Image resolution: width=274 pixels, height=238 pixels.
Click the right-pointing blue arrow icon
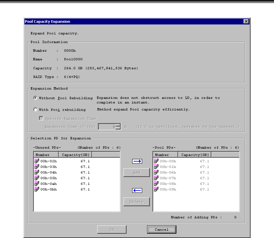tap(137, 161)
